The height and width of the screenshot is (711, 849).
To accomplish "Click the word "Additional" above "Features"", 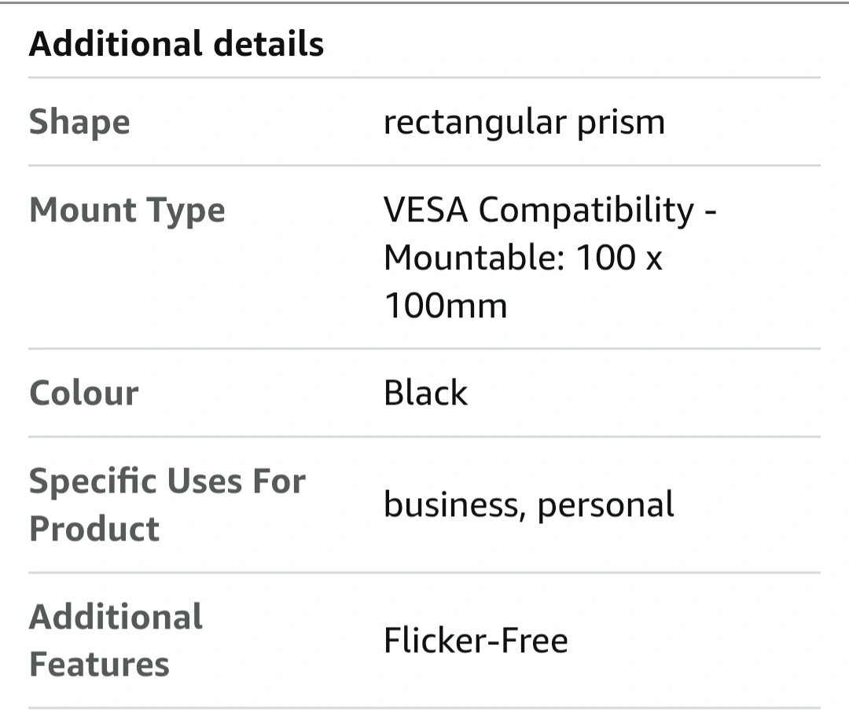I will pos(116,617).
